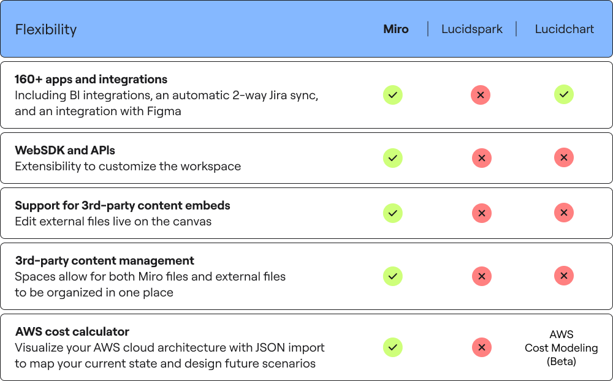The image size is (613, 381).
Task: Select the Lucidchart column header
Action: pyautogui.click(x=564, y=29)
